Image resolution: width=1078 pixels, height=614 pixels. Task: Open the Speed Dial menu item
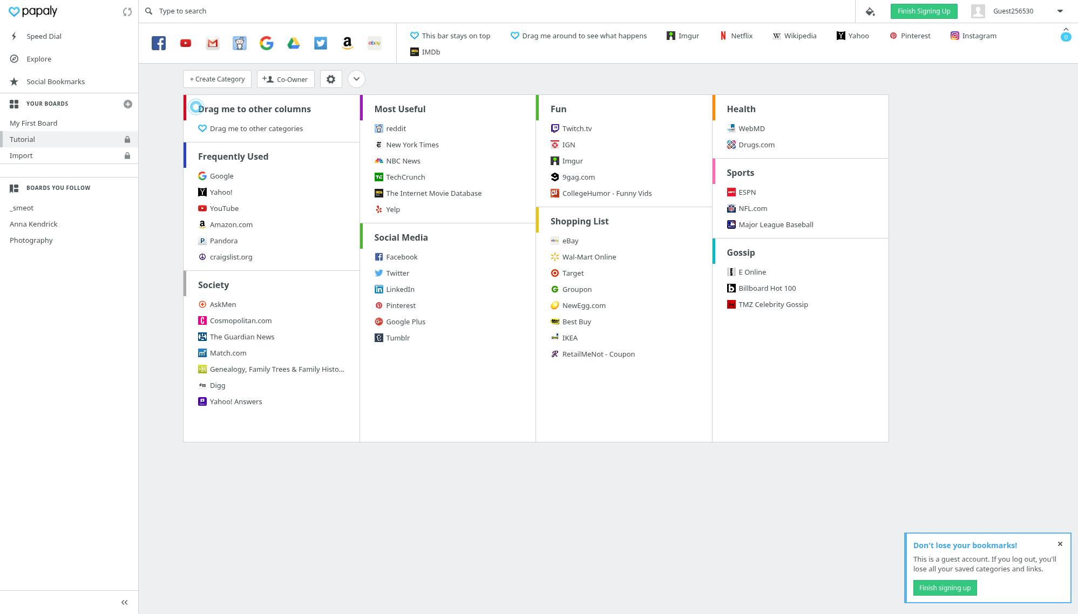click(44, 36)
